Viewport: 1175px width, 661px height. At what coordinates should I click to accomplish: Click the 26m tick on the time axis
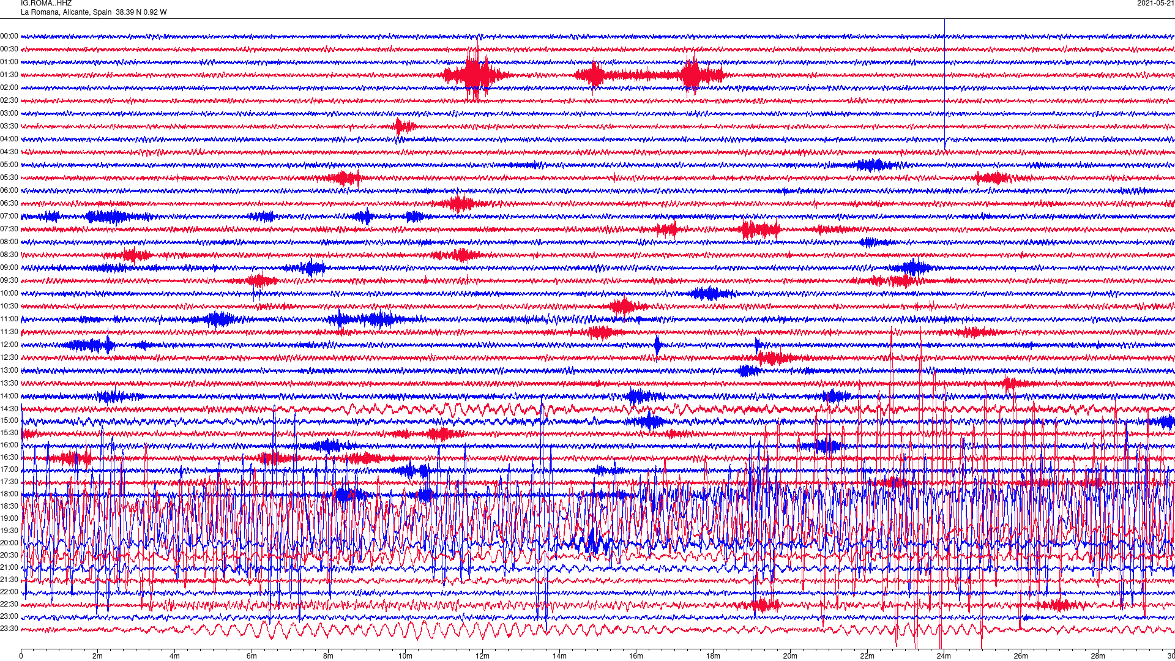tap(1021, 656)
